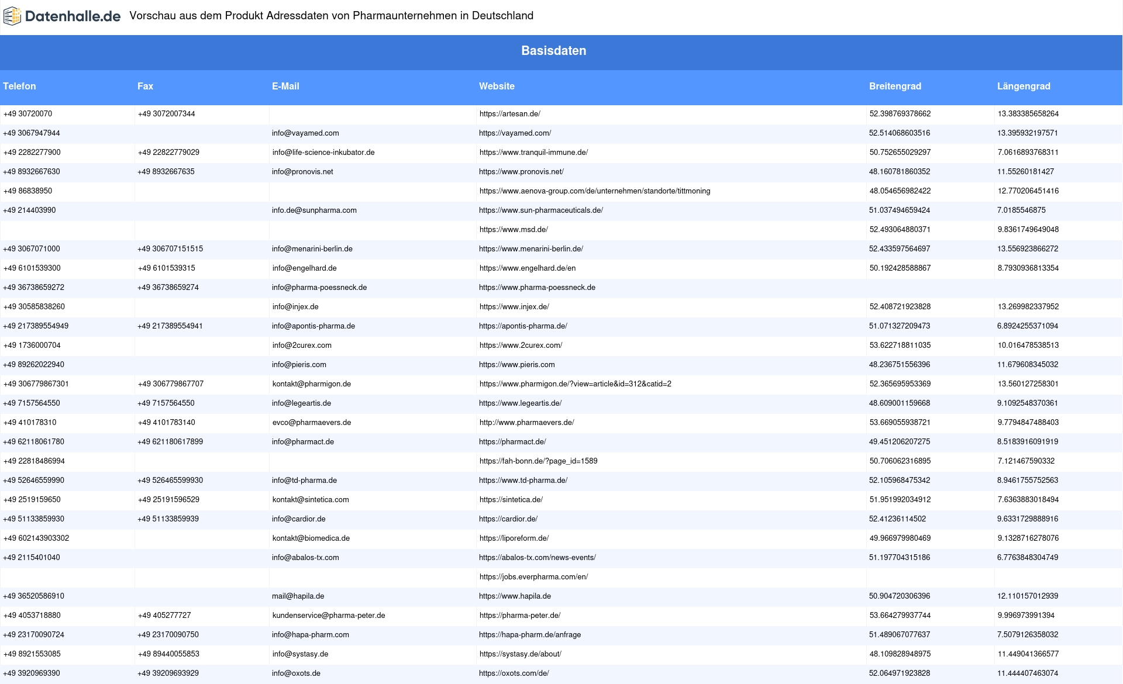Click the Längengrad column header
This screenshot has width=1123, height=684.
click(1024, 86)
